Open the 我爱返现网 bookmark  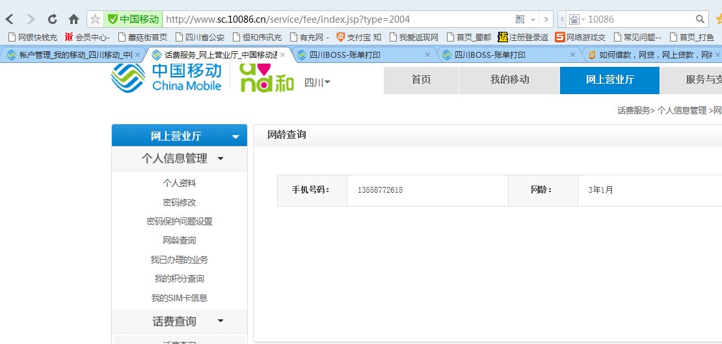pyautogui.click(x=414, y=37)
